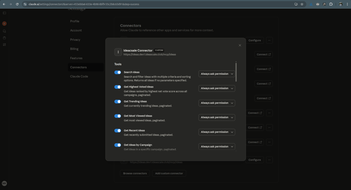351x190 pixels.
Task: Open the site information icon in address bar
Action: (x=25, y=4)
